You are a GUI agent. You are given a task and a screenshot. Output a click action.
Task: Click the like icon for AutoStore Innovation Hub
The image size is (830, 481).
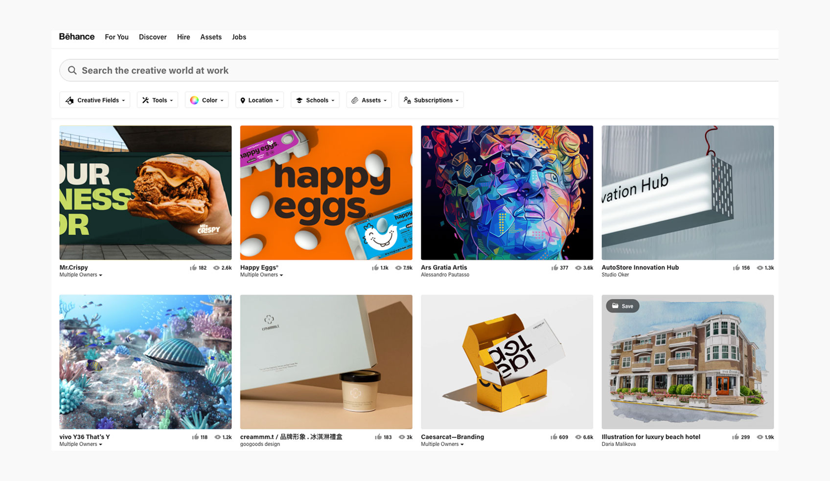(736, 268)
